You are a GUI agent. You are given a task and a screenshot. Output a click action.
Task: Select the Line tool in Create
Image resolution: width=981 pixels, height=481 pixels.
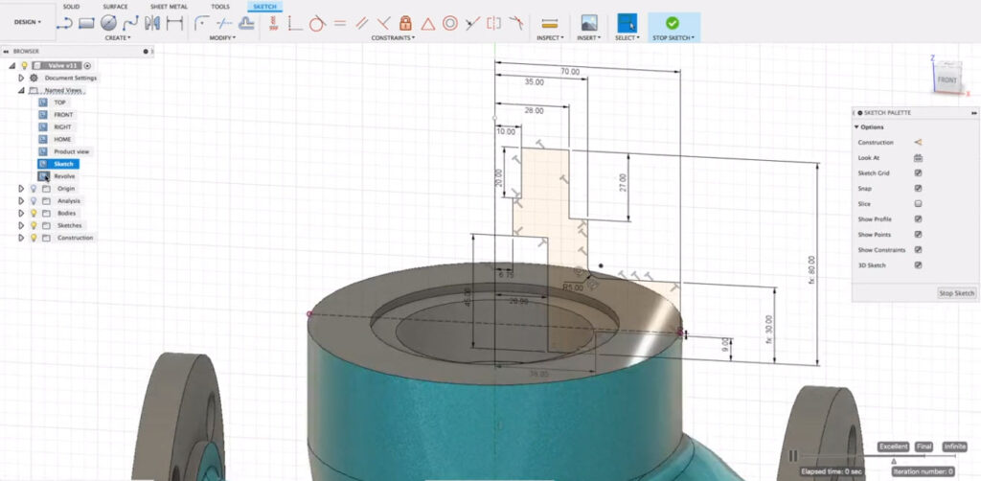pyautogui.click(x=64, y=23)
